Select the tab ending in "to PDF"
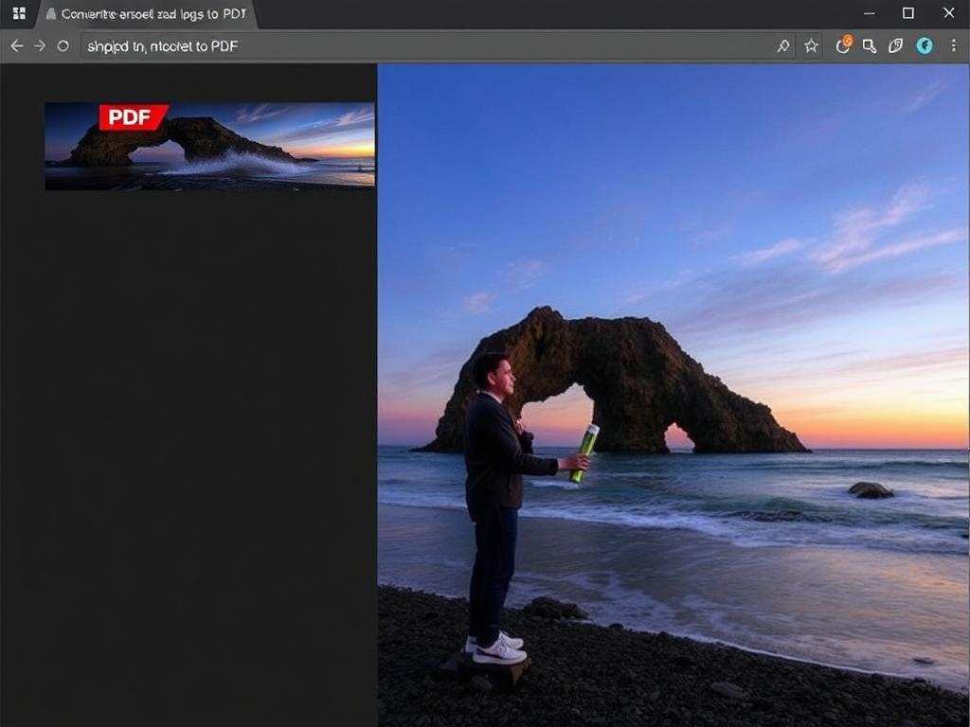 147,14
